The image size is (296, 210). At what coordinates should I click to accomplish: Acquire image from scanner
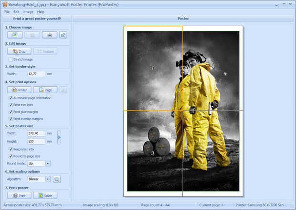tap(50, 35)
